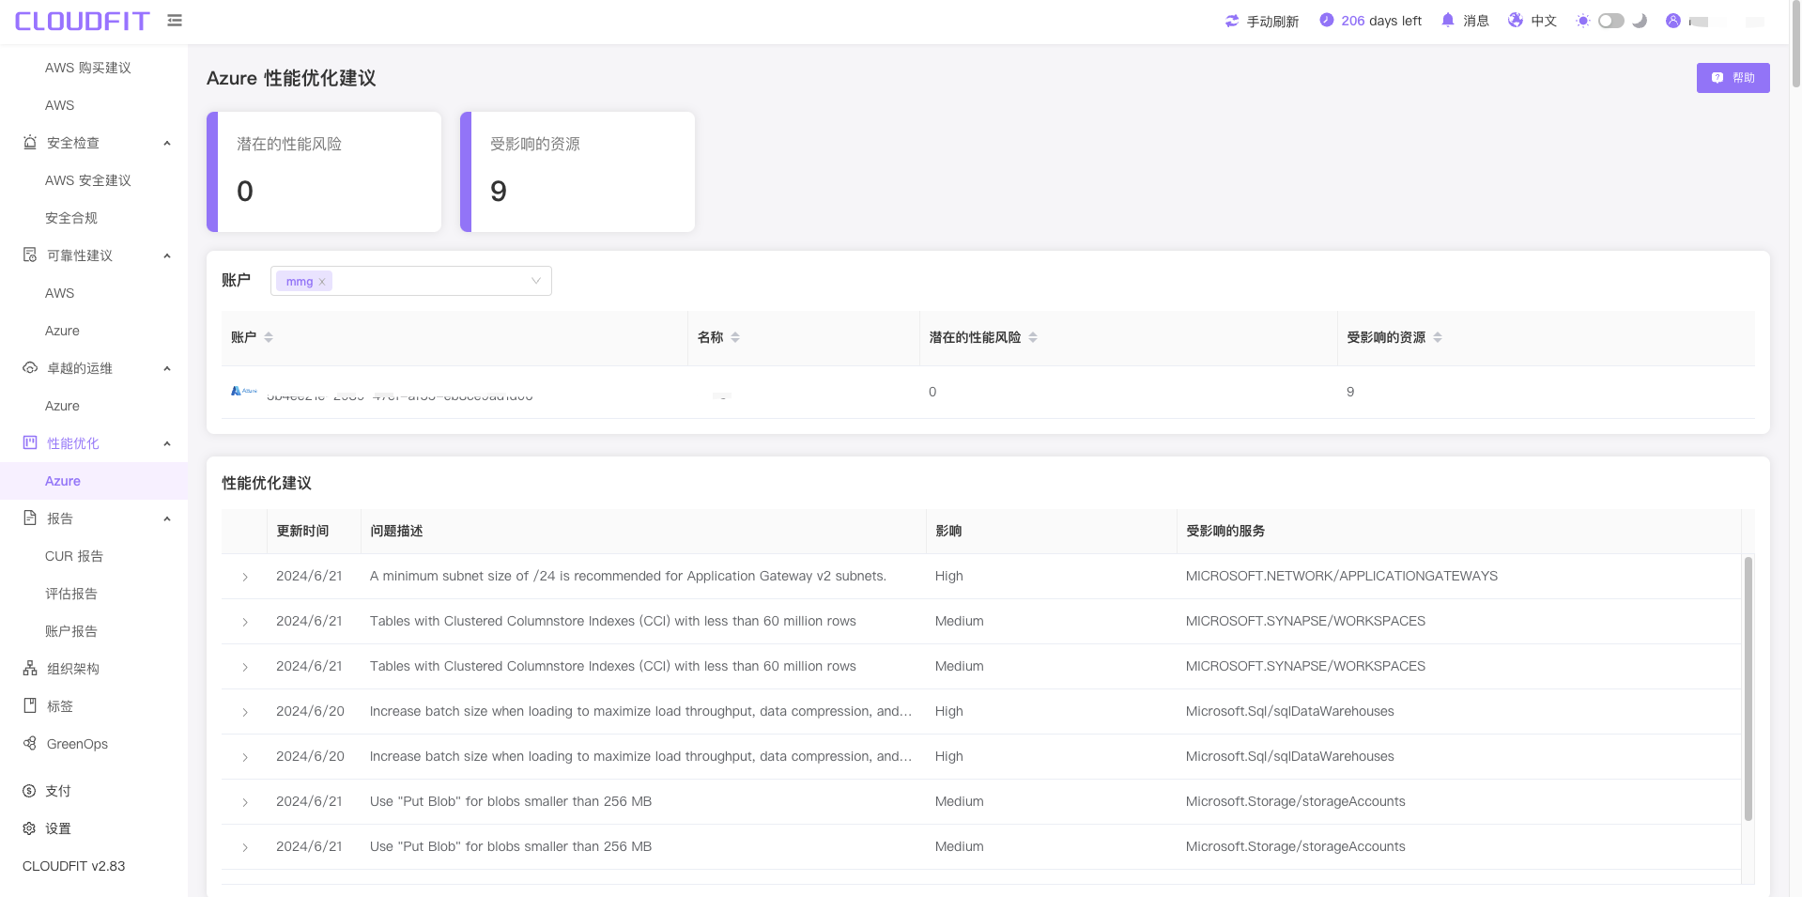The width and height of the screenshot is (1802, 897).
Task: Click the payment dollar icon
Action: click(x=29, y=791)
